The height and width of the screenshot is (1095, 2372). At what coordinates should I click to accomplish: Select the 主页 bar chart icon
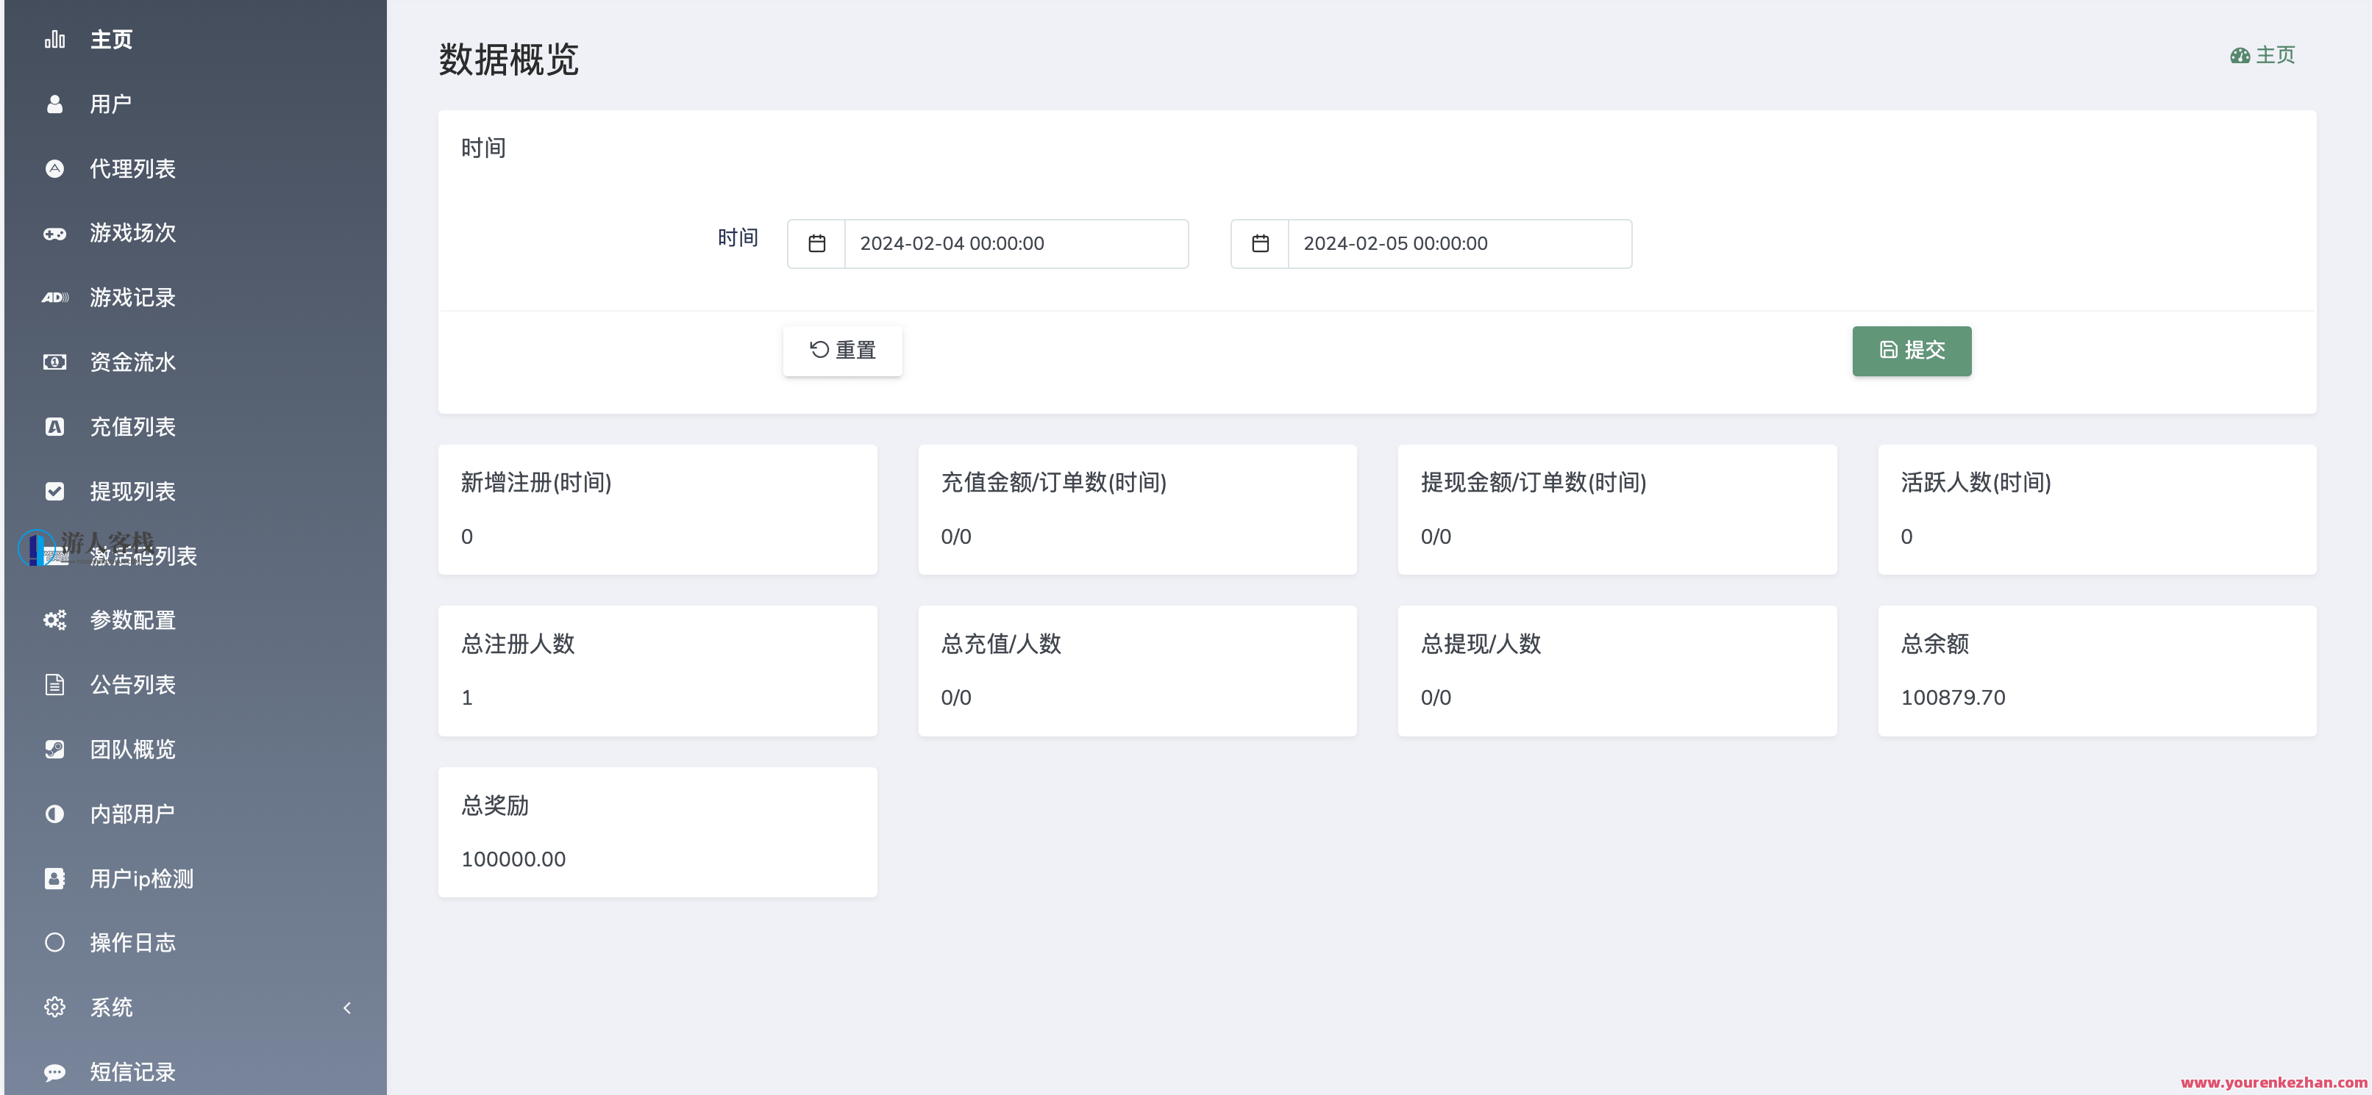coord(54,39)
